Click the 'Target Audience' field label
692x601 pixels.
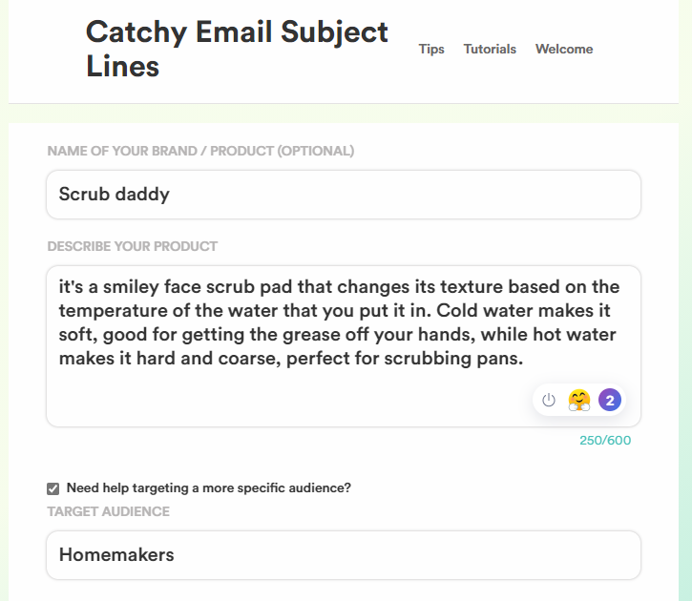coord(109,511)
